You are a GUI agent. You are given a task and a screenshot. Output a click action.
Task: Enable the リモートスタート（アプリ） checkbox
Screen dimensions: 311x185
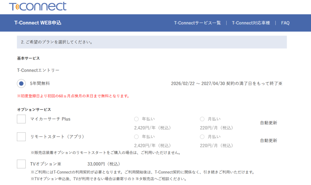tap(21, 137)
